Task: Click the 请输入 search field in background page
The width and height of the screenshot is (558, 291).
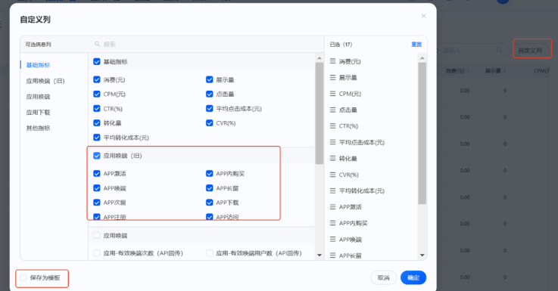Action: [x=469, y=51]
